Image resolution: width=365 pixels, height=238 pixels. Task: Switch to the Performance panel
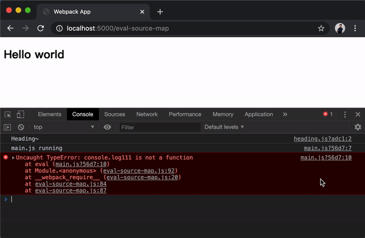click(185, 114)
